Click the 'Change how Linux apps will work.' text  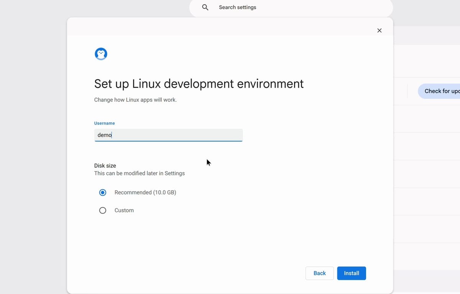[x=135, y=100]
